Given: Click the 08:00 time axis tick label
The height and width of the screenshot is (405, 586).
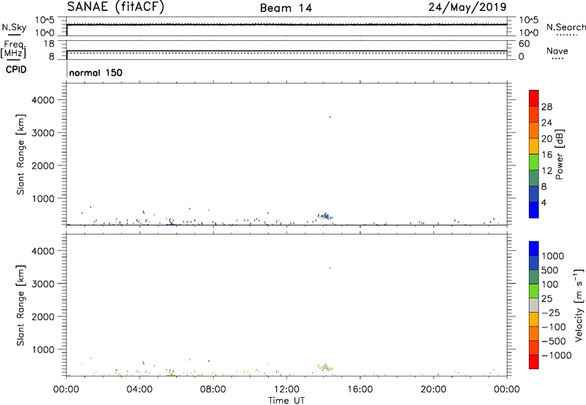Looking at the screenshot, I should pyautogui.click(x=213, y=390).
